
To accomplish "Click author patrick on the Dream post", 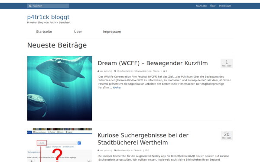I will click(107, 71).
